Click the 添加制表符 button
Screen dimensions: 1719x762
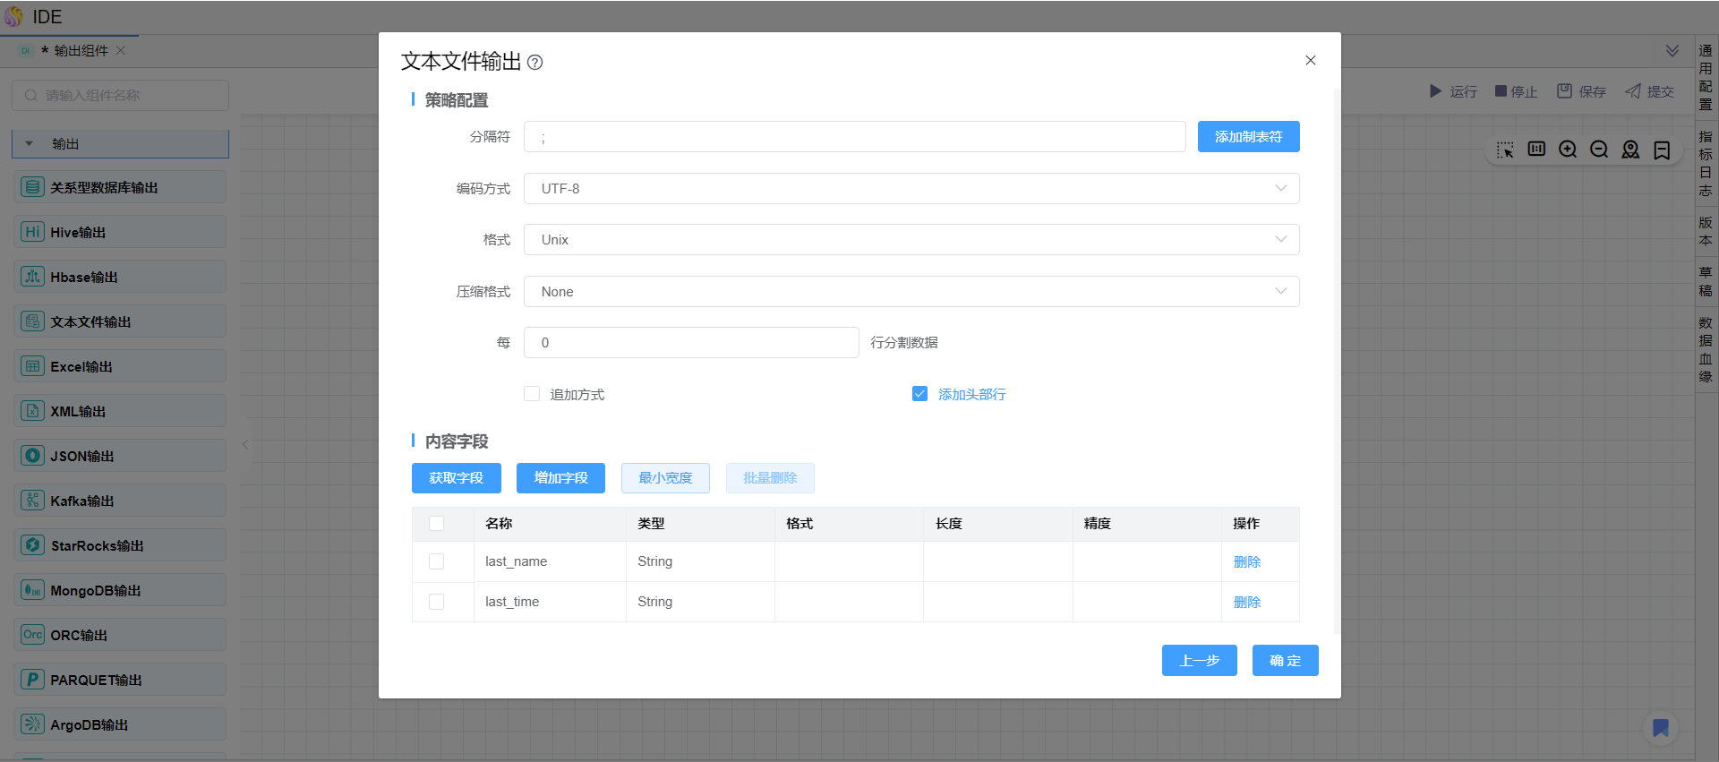click(1248, 136)
